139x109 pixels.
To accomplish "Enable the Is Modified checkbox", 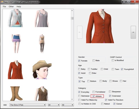I will [x=113, y=60].
